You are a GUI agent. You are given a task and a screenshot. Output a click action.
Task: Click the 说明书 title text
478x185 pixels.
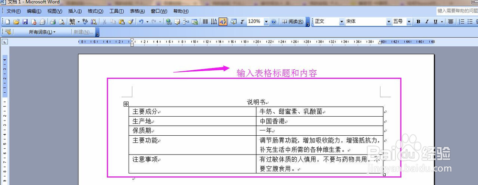click(x=256, y=102)
